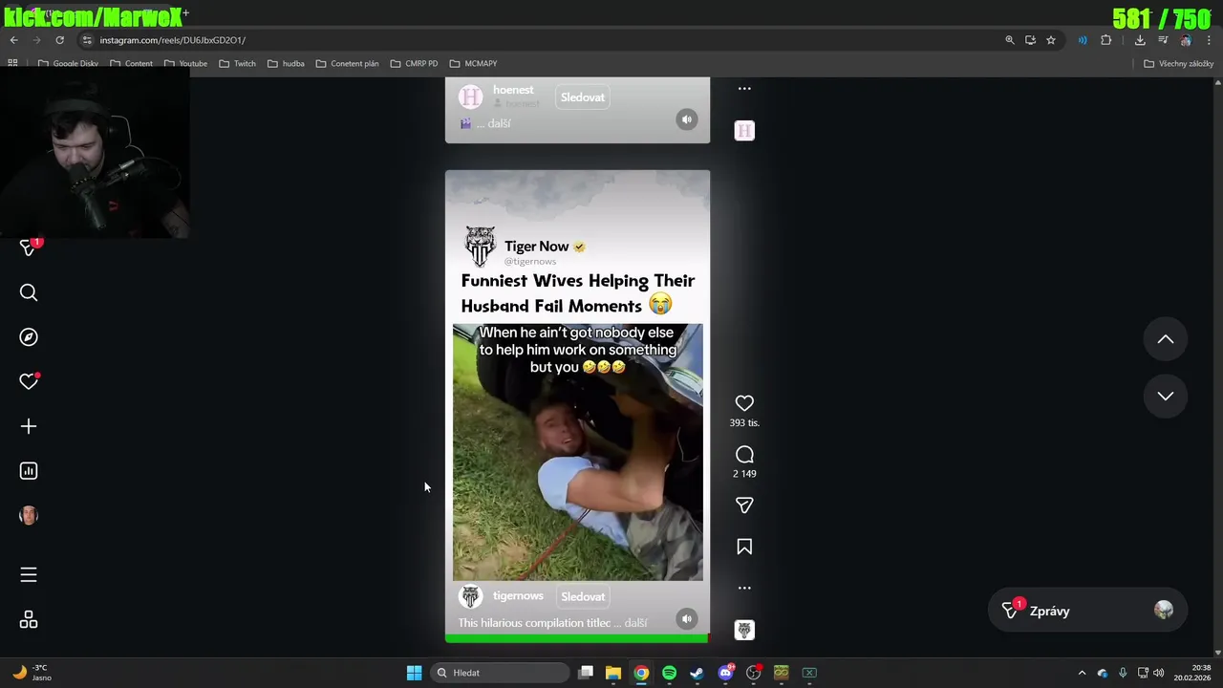The image size is (1223, 688).
Task: Open comments on the reel with 2 149 comments
Action: click(744, 455)
